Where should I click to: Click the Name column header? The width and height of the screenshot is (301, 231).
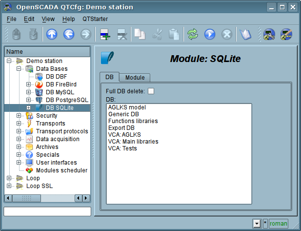click(47, 52)
